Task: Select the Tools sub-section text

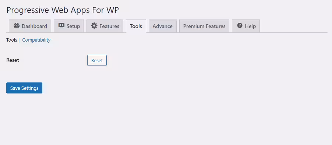Action: click(12, 40)
